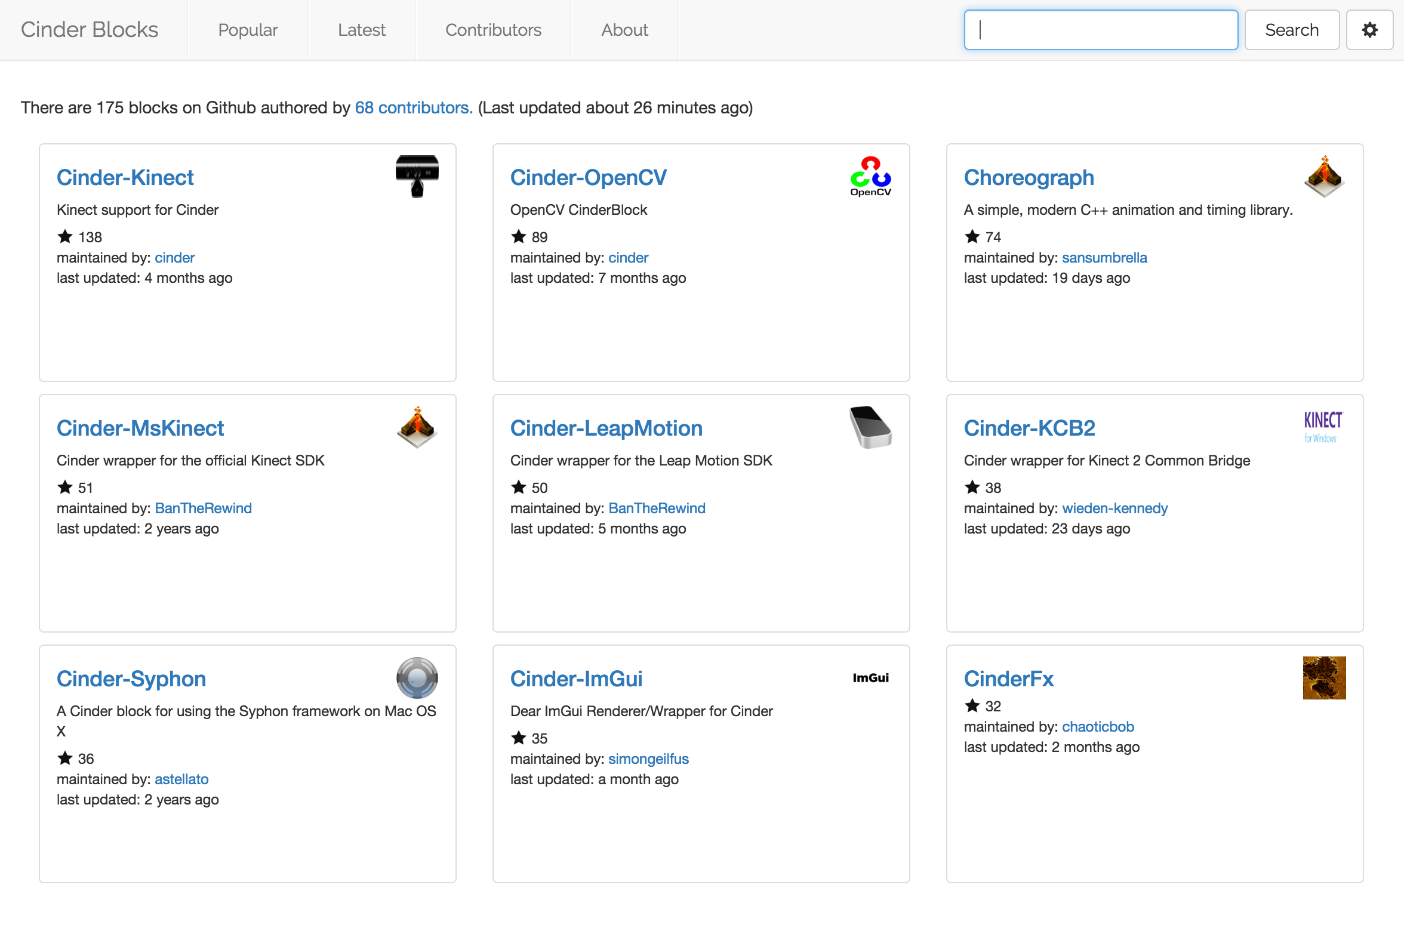Visit maintainer simongeilfus's profile
1404x928 pixels.
click(x=648, y=759)
